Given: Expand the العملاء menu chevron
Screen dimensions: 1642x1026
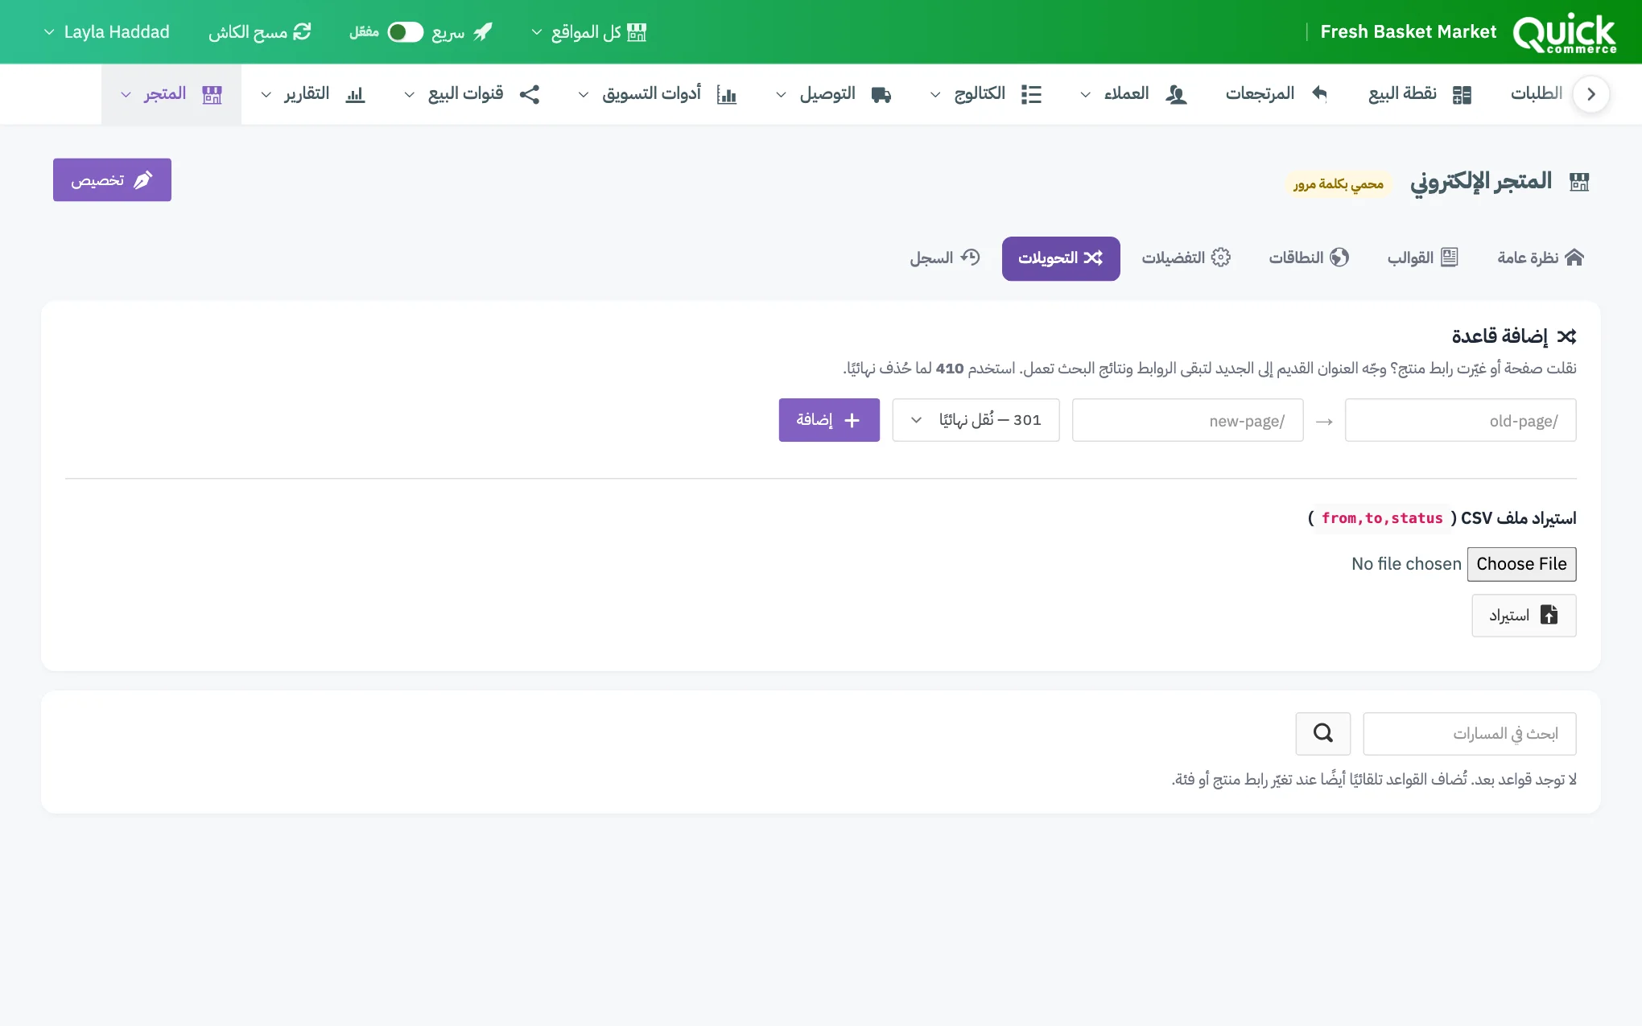Looking at the screenshot, I should (x=1085, y=95).
